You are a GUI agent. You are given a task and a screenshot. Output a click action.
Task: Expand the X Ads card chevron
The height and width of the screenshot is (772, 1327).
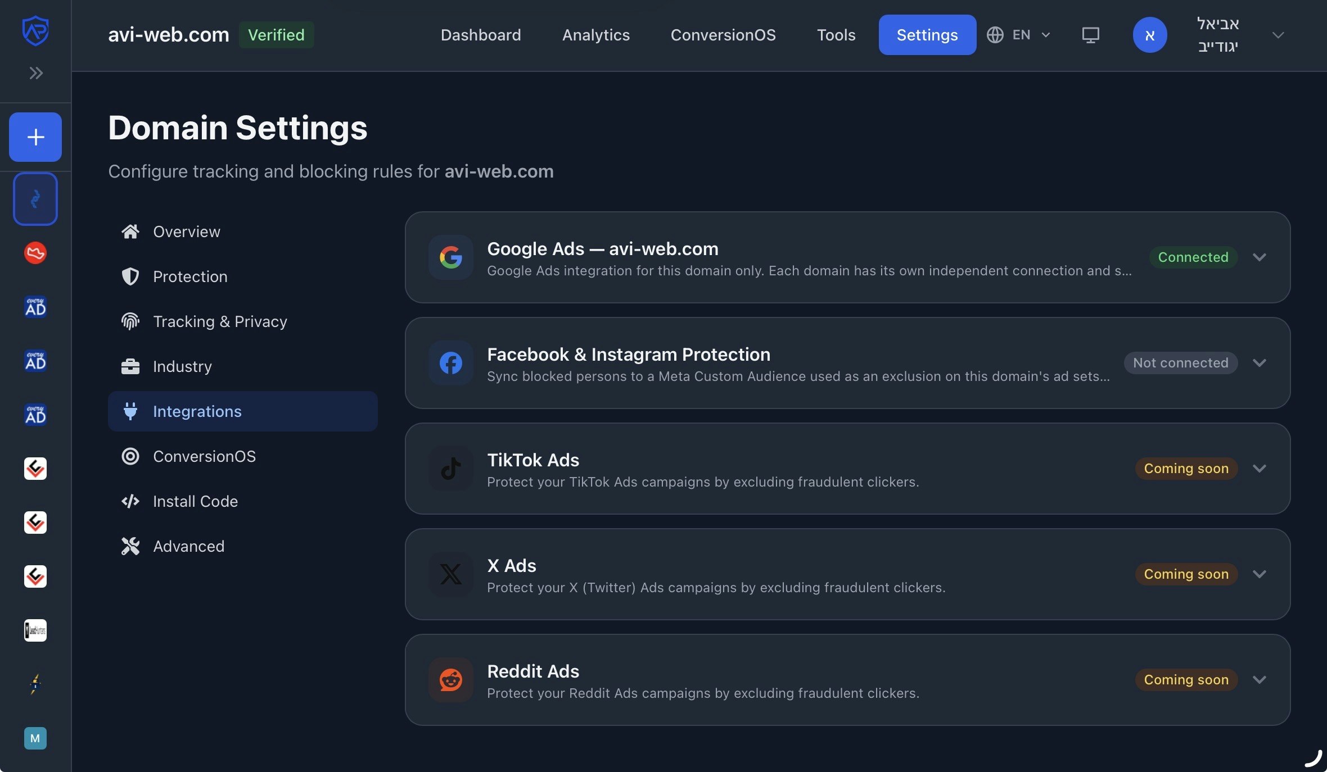coord(1260,574)
